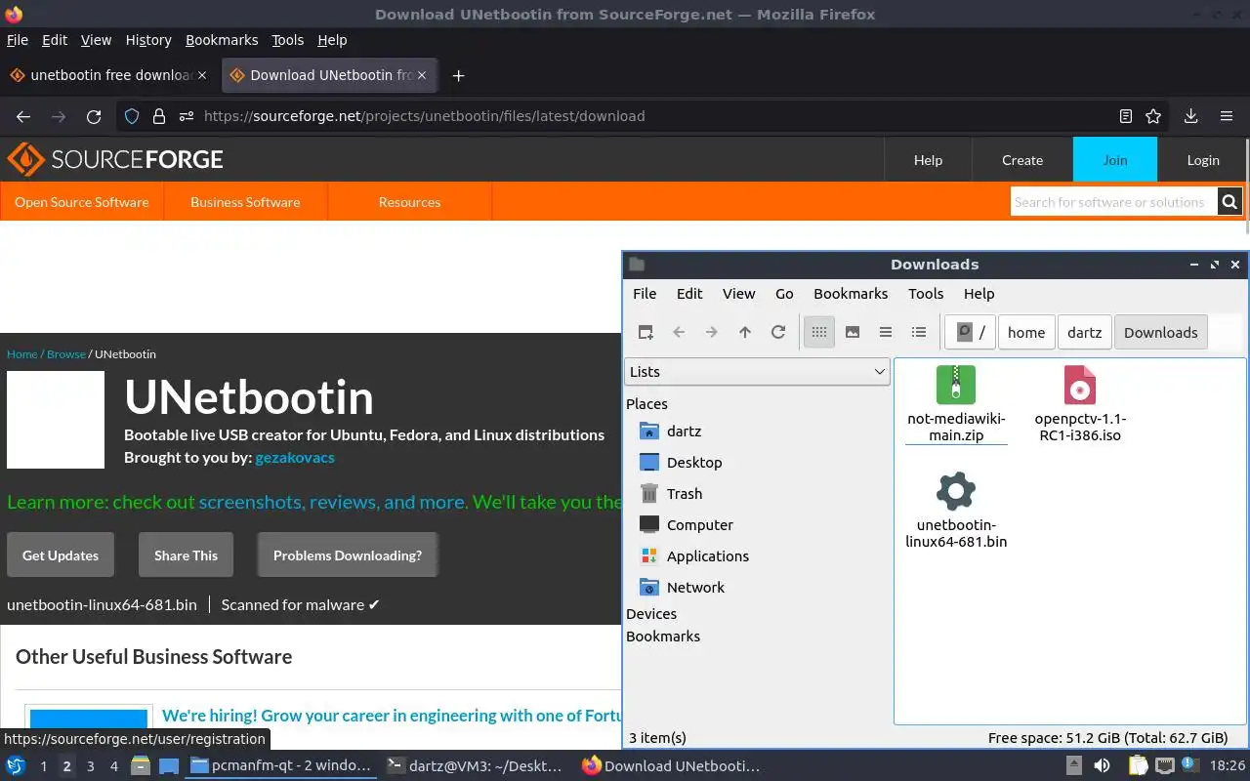Switch file manager to compact view
This screenshot has width=1250, height=781.
[x=886, y=332]
